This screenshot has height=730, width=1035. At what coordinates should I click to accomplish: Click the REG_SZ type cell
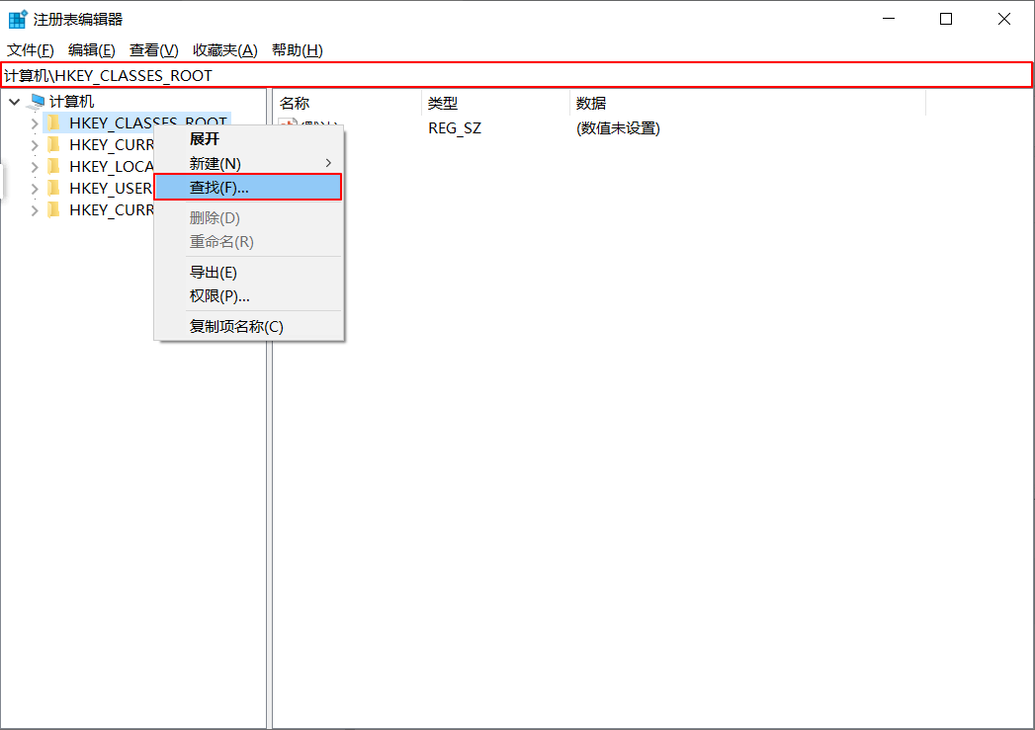455,128
